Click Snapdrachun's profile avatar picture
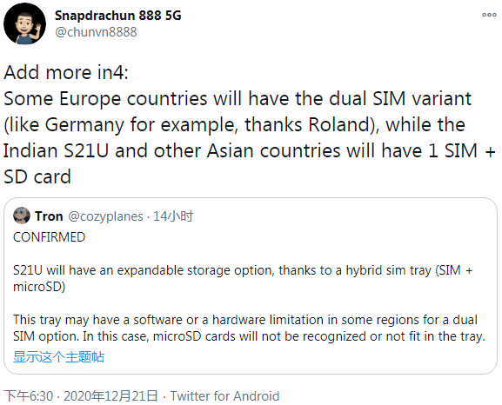 pyautogui.click(x=24, y=23)
